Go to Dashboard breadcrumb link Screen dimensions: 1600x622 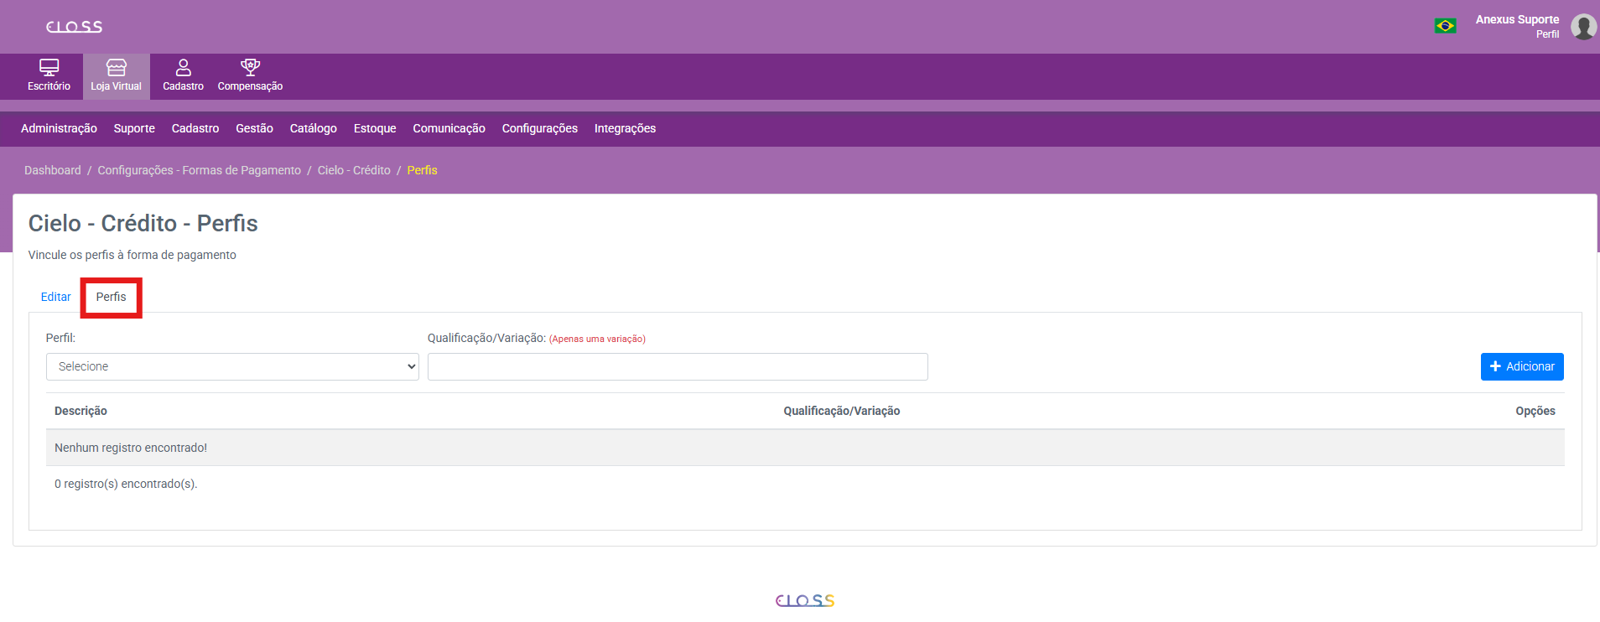click(x=53, y=170)
